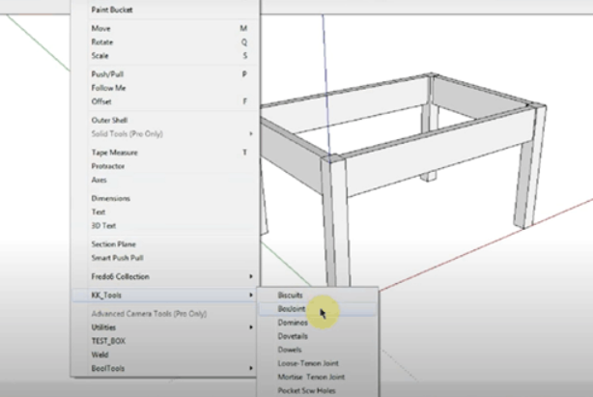The image size is (593, 397).
Task: Choose the Move tool menu entry
Action: pos(100,28)
